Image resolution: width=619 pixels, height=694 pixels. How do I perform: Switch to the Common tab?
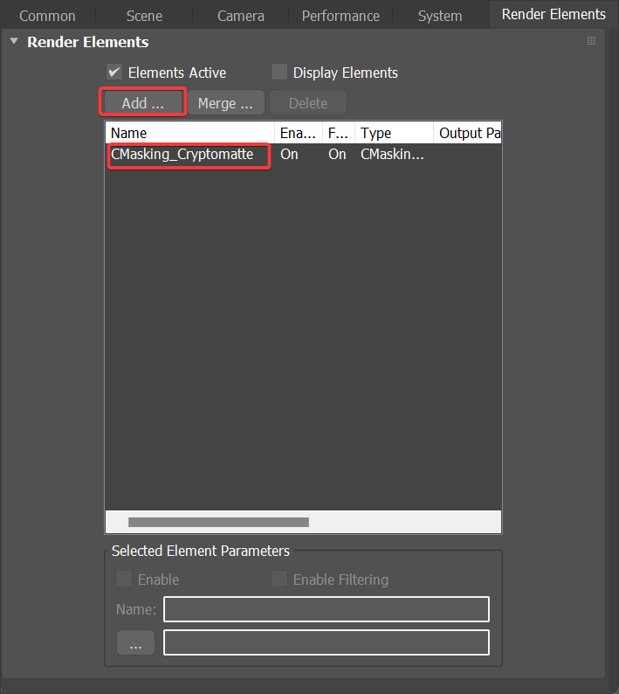(47, 16)
